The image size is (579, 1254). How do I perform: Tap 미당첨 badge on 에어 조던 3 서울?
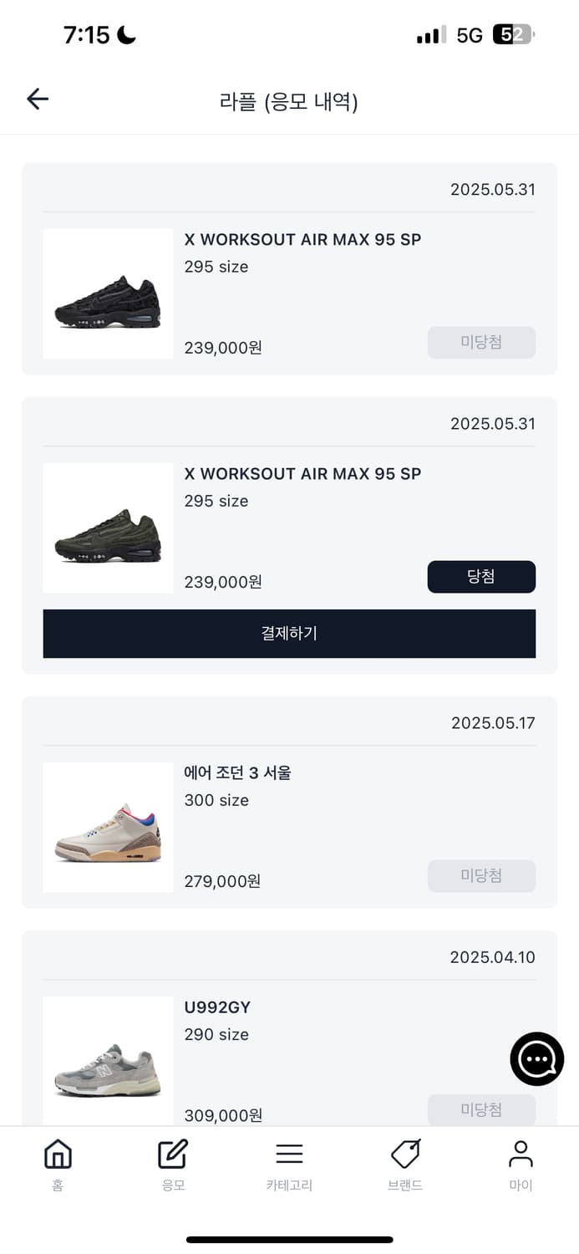tap(481, 876)
